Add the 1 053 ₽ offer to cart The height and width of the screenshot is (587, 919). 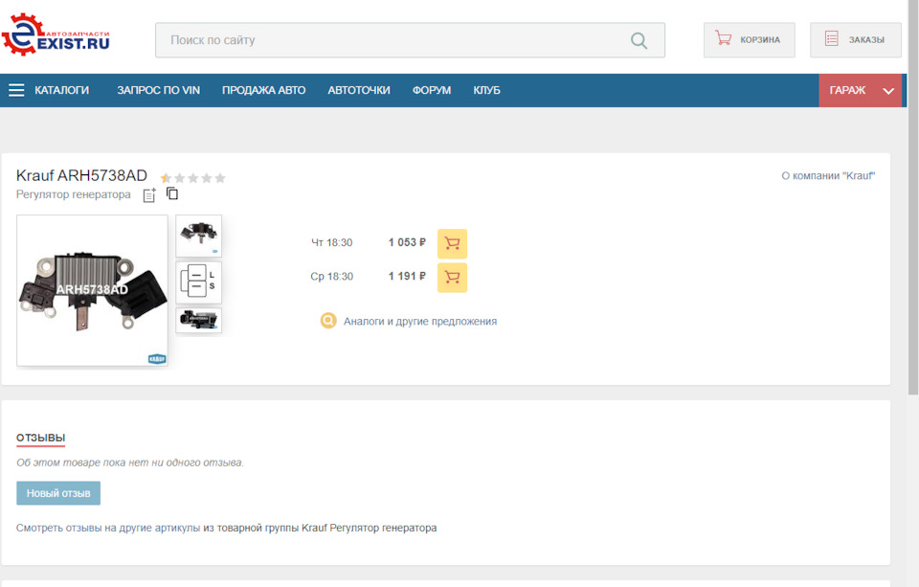(x=452, y=243)
